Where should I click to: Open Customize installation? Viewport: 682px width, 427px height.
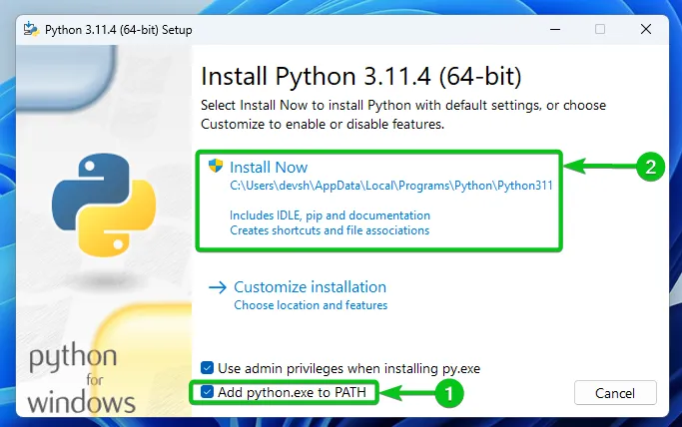point(310,287)
